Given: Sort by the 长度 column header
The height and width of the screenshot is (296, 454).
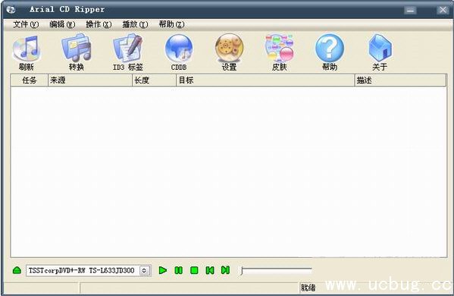Looking at the screenshot, I should pyautogui.click(x=154, y=80).
